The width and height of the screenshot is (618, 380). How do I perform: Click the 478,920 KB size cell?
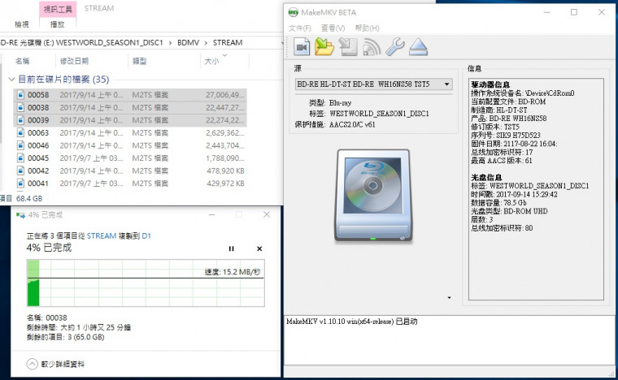[225, 171]
